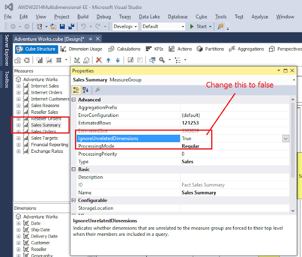Pin the Adventure Works.cube document tab
Viewport: 302px width, 257px height.
90,39
